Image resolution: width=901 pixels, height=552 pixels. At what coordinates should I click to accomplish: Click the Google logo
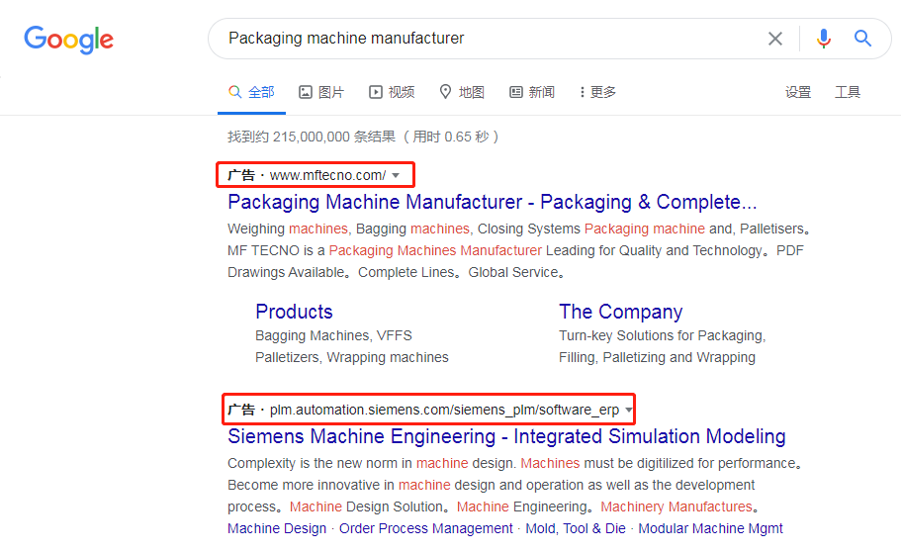click(x=68, y=40)
